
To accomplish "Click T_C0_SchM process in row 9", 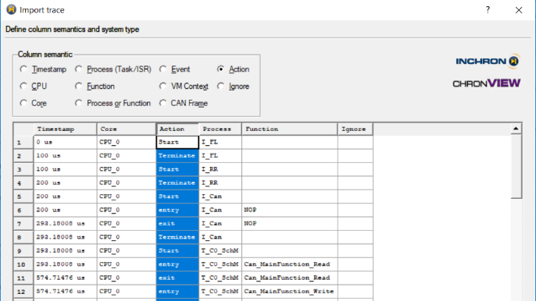I will tap(220, 250).
